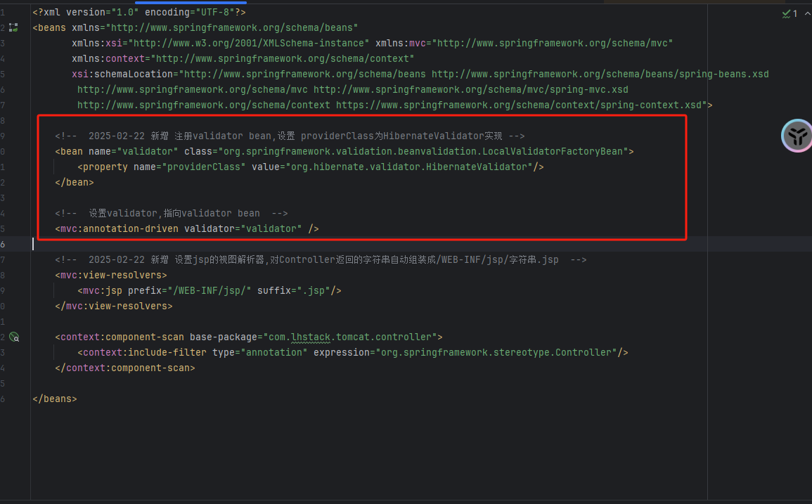
Task: Click the opening mvc:view-resolvers tag
Action: click(111, 275)
